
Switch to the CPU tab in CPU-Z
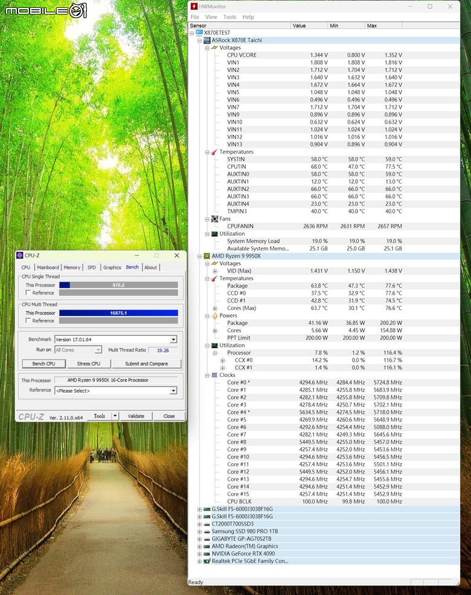[x=26, y=267]
